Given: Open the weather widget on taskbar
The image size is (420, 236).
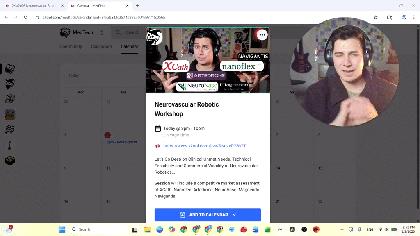Looking at the screenshot, I should tap(9, 229).
